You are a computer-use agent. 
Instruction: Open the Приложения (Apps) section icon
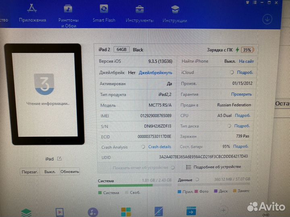(32, 8)
